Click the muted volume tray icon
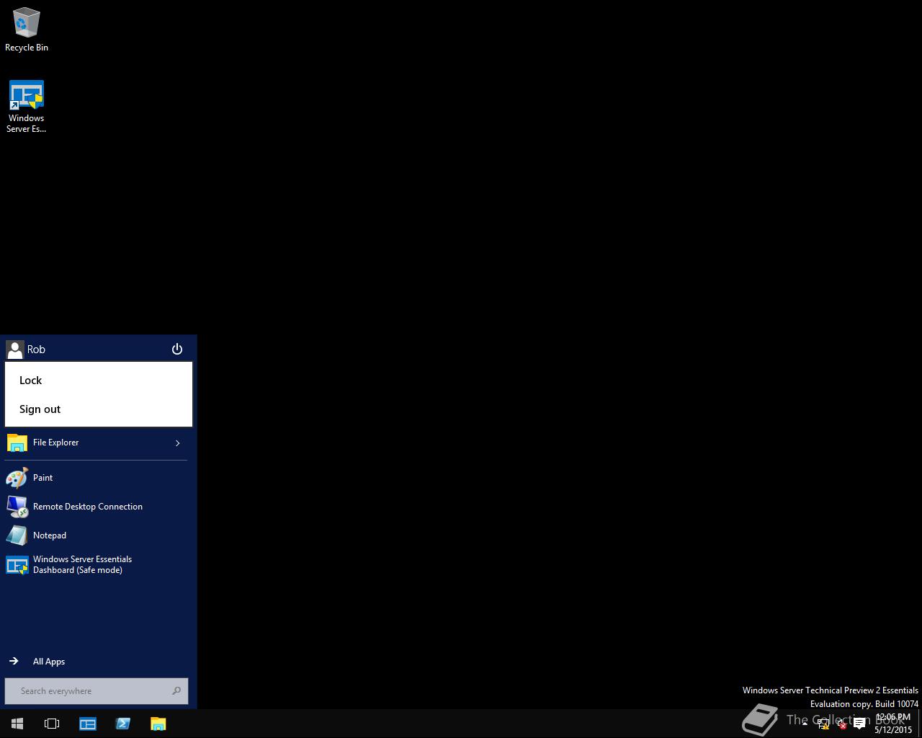This screenshot has height=738, width=922. (x=841, y=724)
